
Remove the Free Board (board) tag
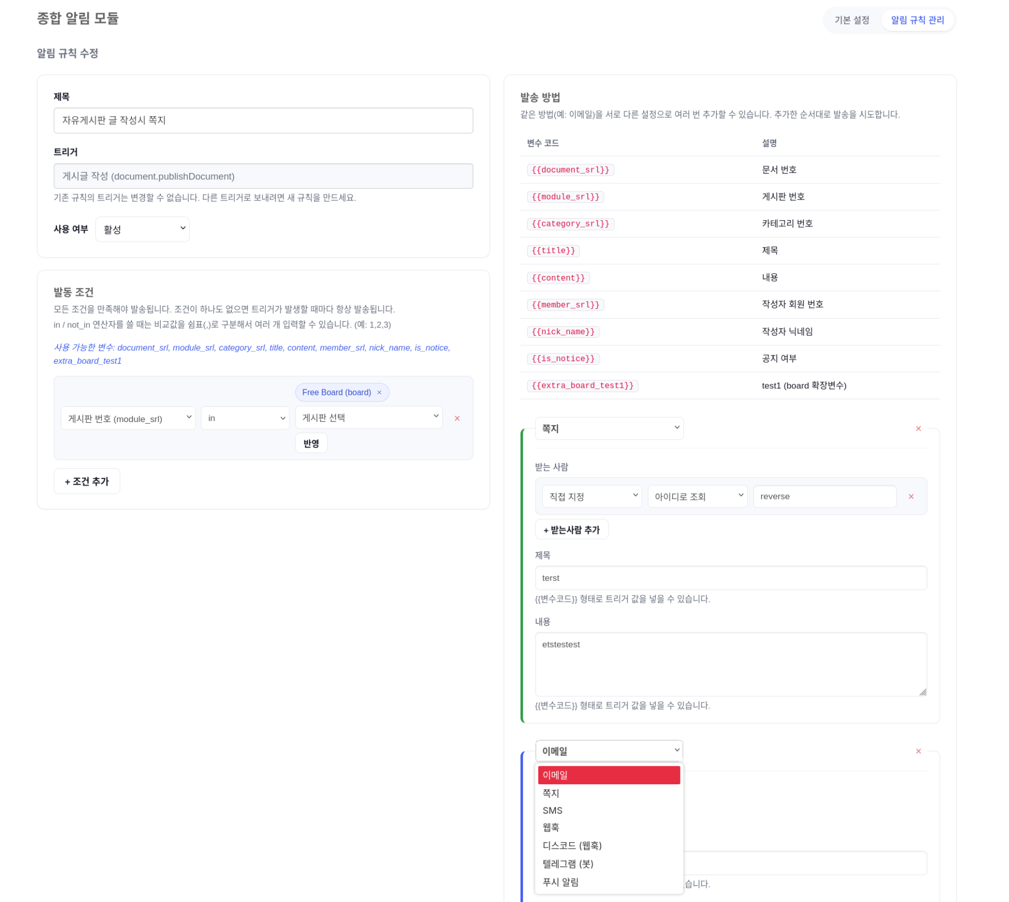pyautogui.click(x=379, y=392)
